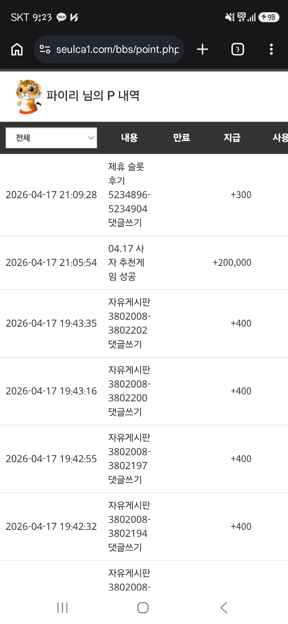288x624 pixels.
Task: Go back with Android back arrow
Action: point(224,608)
